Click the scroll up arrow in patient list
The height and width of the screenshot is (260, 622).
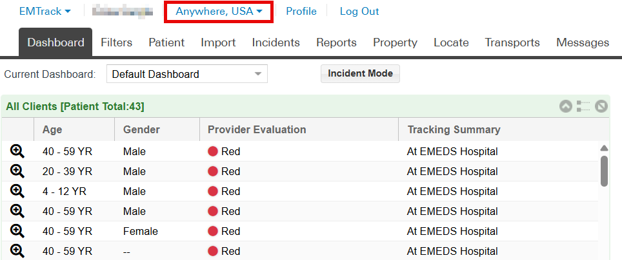[604, 148]
